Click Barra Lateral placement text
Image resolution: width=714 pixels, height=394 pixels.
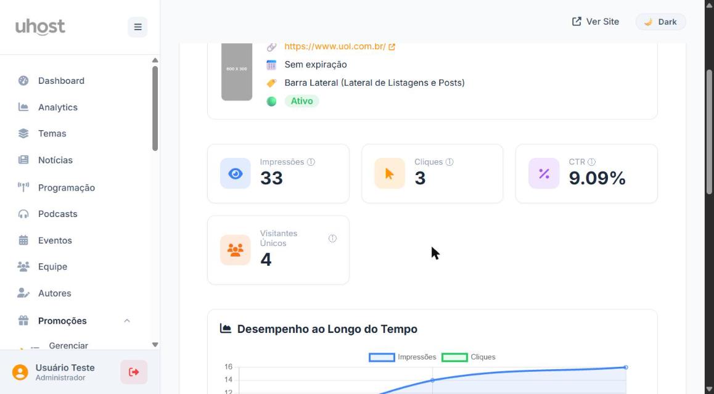(x=374, y=83)
